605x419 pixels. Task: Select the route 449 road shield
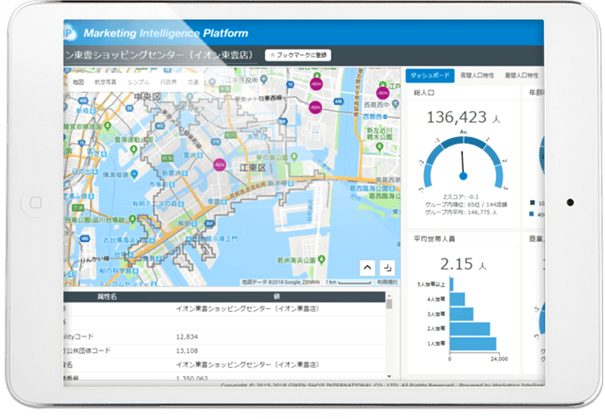click(339, 102)
